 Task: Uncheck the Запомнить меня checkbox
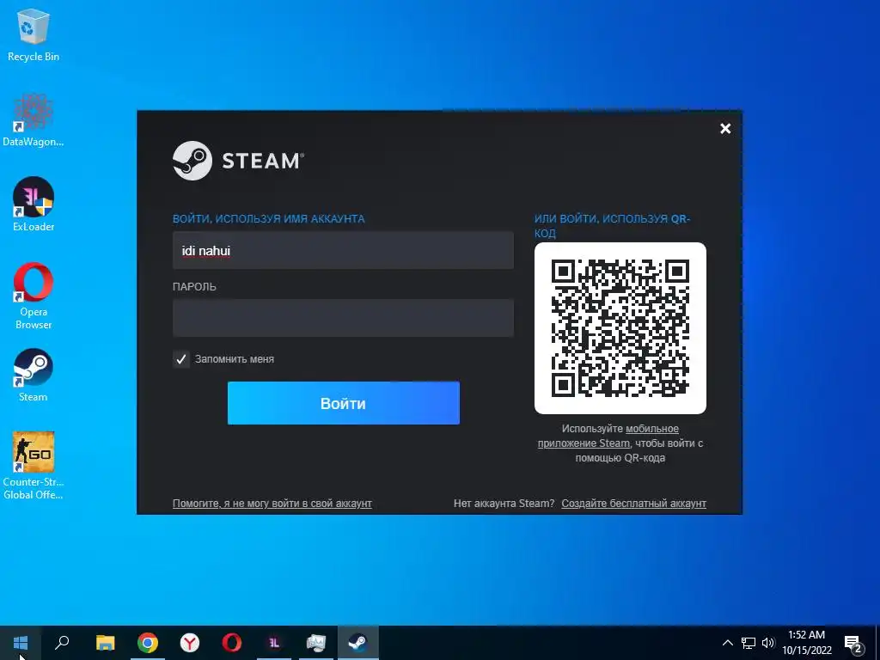point(181,359)
